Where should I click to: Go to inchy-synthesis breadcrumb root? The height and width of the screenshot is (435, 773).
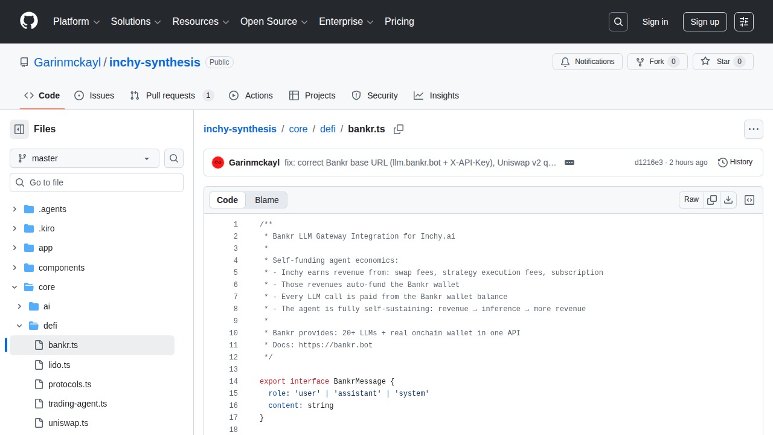point(240,129)
